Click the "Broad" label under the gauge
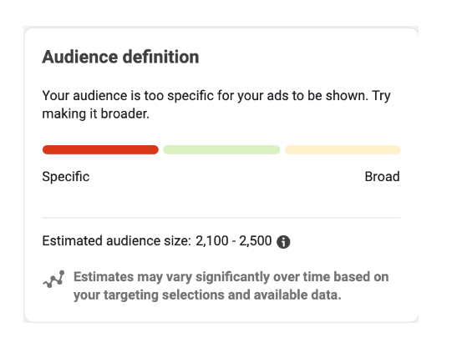452x338 pixels. click(382, 176)
